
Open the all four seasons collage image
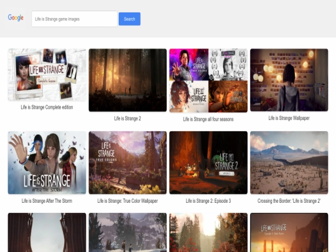pos(208,80)
